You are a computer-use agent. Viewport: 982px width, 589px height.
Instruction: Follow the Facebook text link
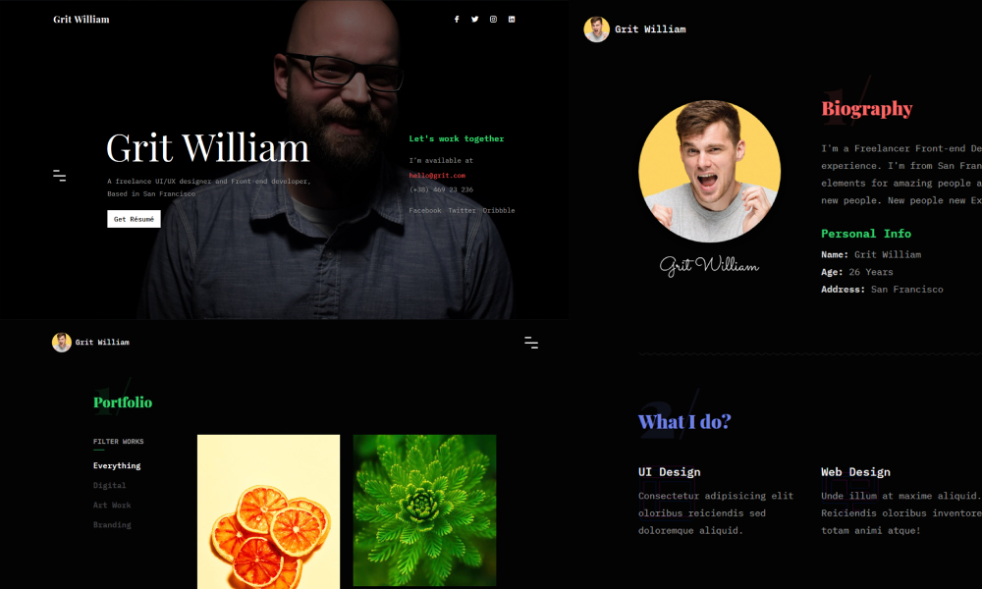coord(425,210)
